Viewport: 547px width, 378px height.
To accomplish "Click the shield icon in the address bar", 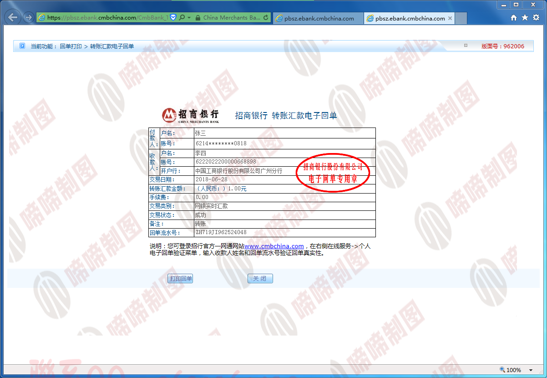I will click(173, 18).
